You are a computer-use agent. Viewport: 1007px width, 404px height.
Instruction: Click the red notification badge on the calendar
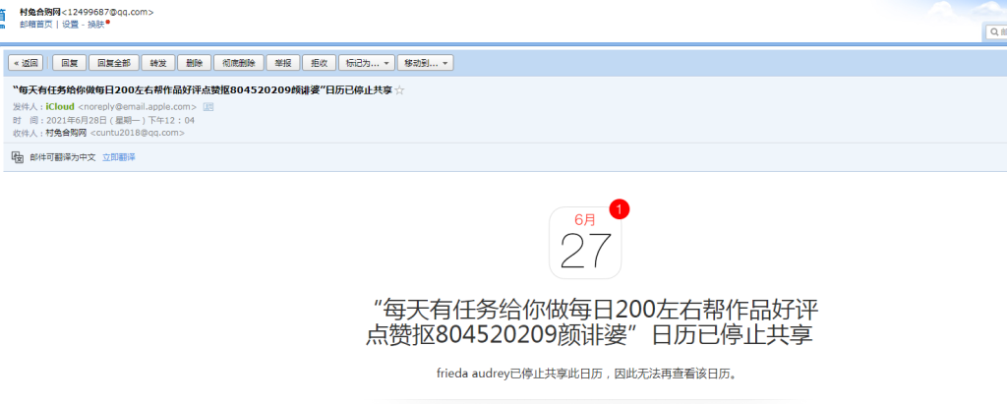pos(620,209)
